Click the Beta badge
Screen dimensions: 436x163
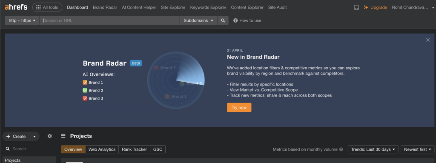coord(136,63)
